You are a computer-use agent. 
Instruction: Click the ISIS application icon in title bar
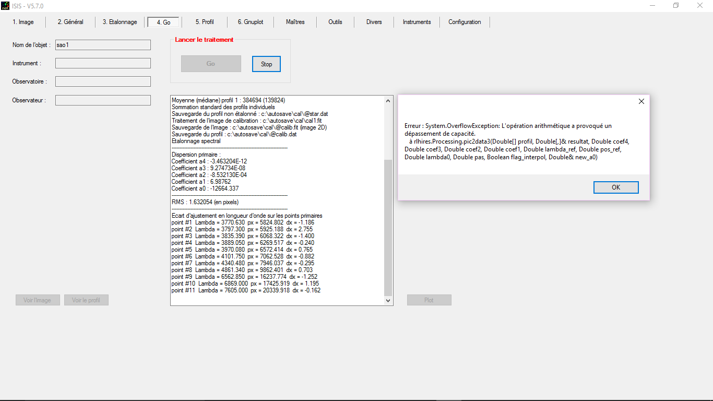click(6, 5)
